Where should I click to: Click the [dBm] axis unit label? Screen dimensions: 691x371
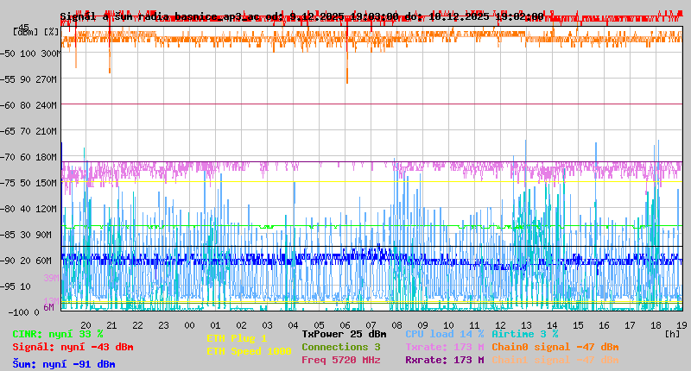25,31
